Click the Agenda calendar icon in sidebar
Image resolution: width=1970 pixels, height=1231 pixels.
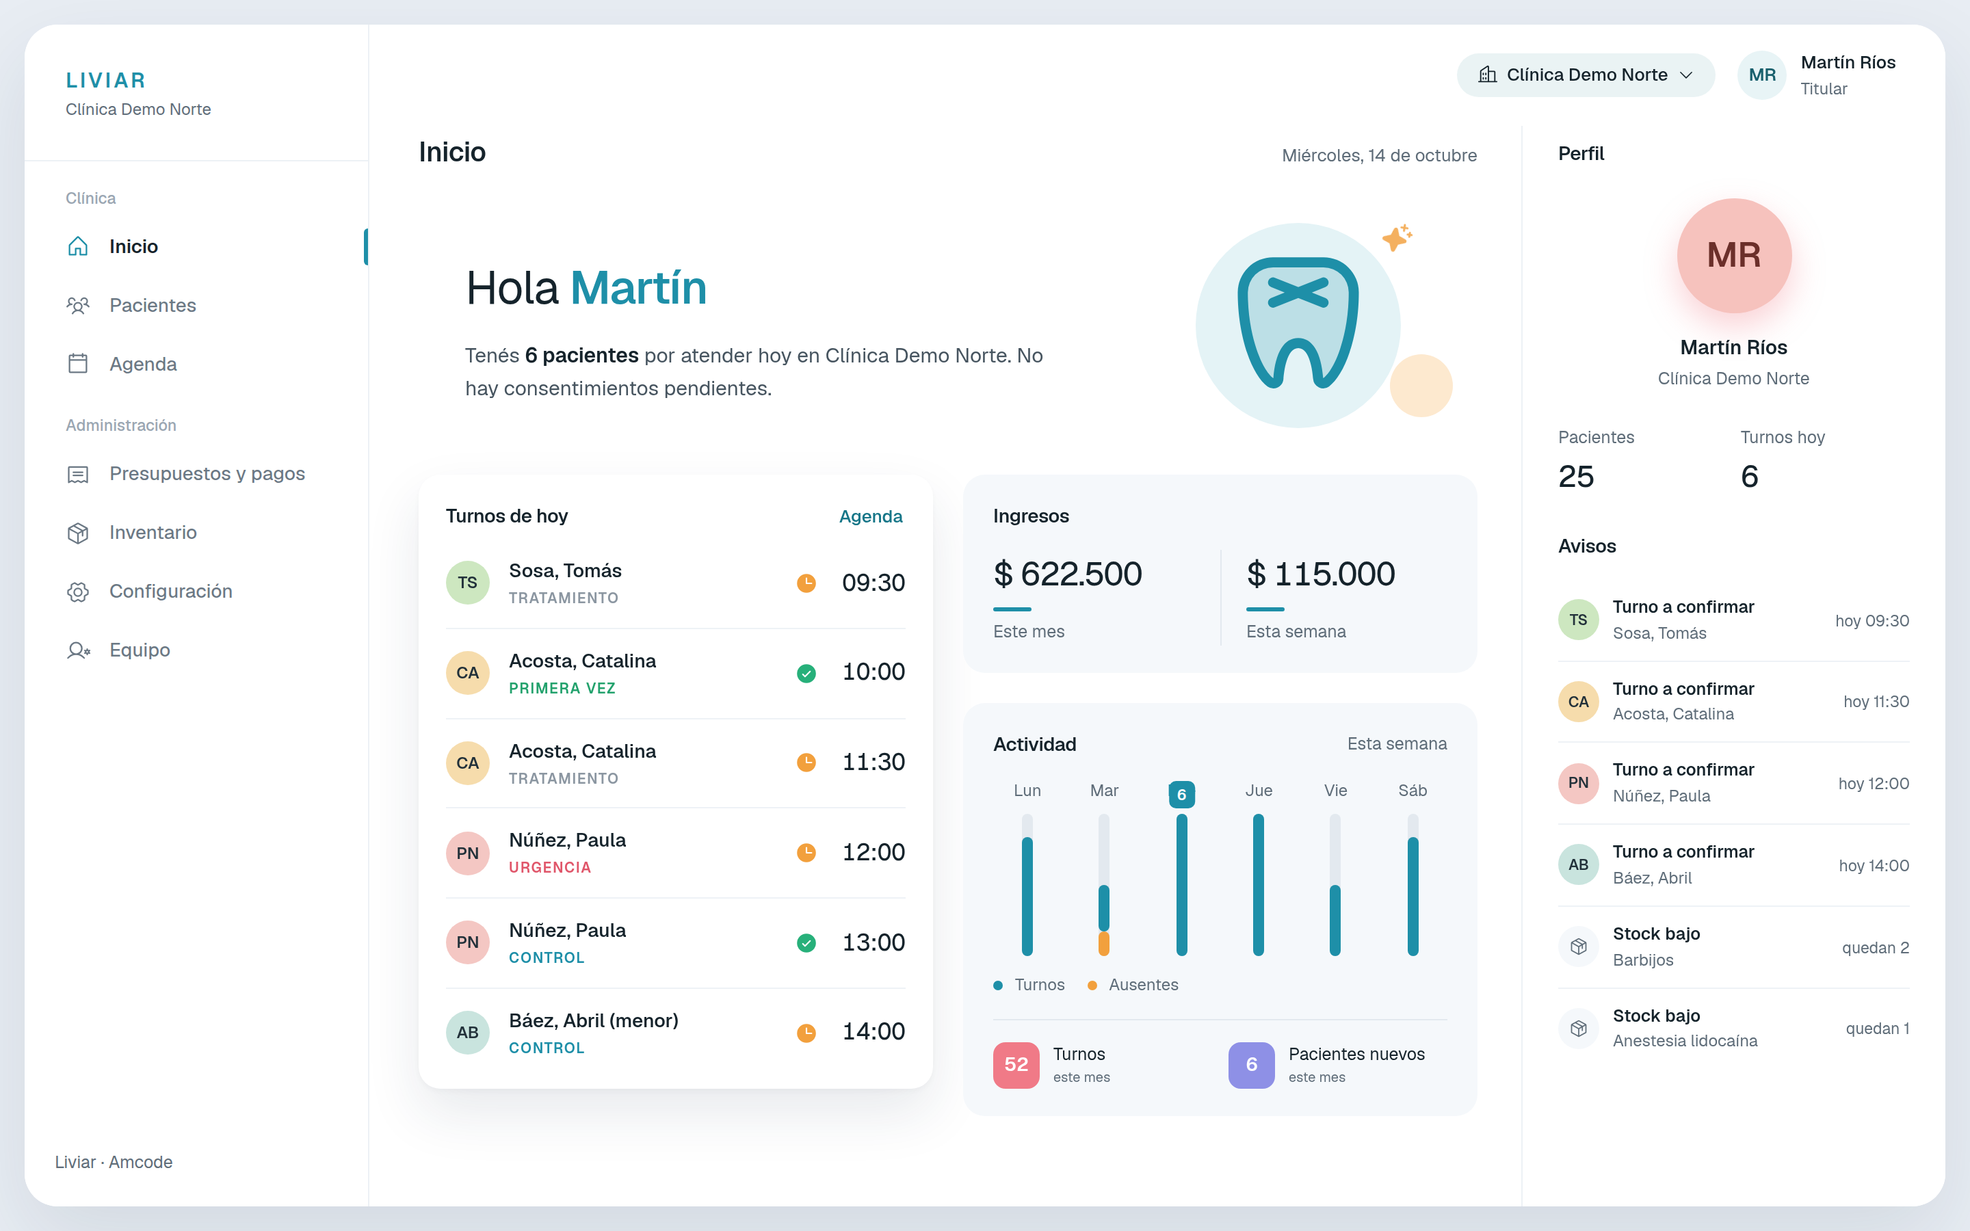tap(78, 364)
